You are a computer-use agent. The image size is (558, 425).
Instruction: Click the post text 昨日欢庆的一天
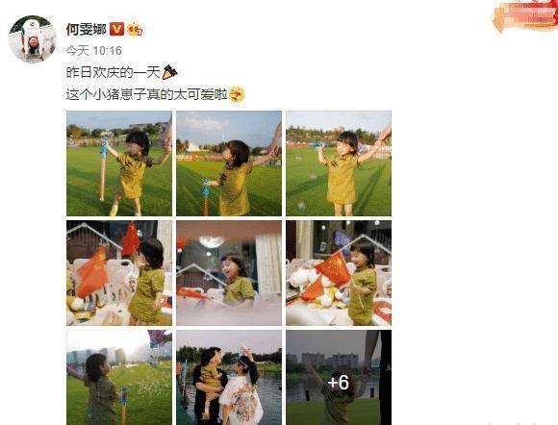click(x=114, y=72)
